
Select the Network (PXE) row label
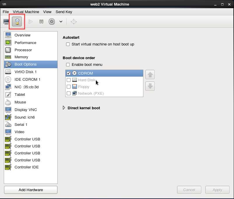click(x=91, y=94)
